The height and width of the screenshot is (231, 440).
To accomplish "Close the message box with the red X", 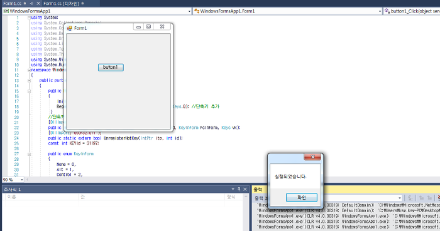I will coord(312,157).
